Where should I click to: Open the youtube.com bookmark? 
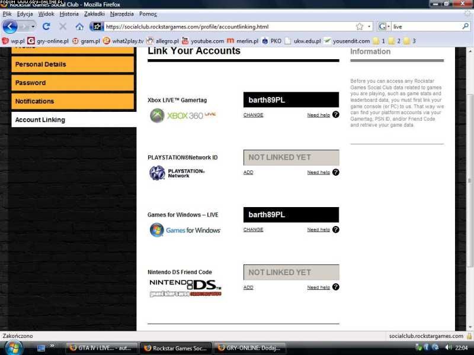203,41
